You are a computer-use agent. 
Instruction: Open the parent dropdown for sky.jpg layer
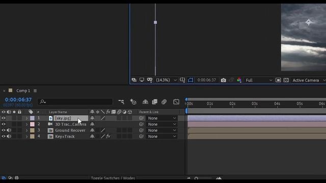click(161, 118)
